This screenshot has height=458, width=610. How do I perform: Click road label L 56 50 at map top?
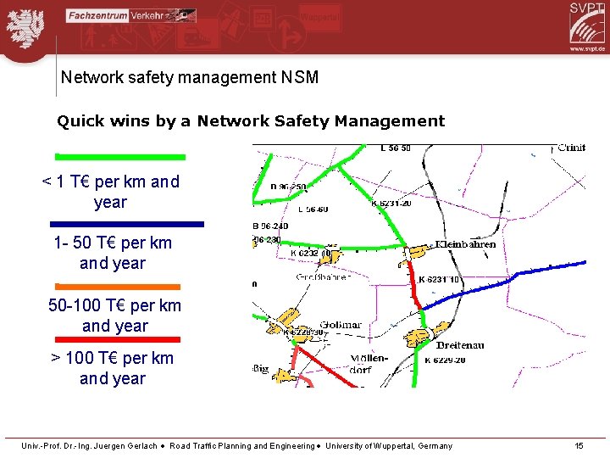(x=396, y=148)
